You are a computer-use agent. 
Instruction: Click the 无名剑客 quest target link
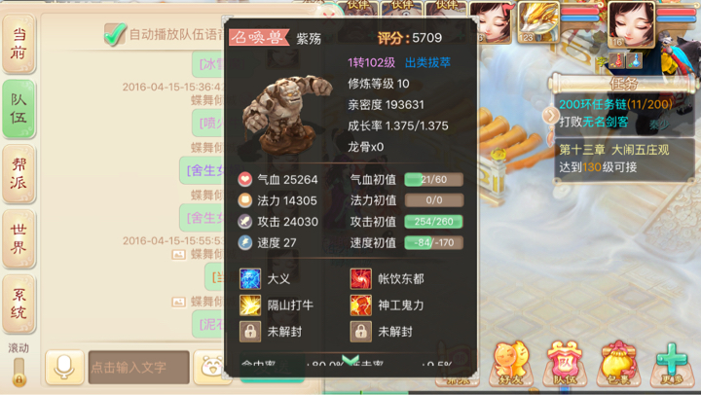click(605, 122)
